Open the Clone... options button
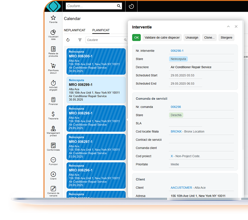The image size is (248, 220). coord(209,38)
